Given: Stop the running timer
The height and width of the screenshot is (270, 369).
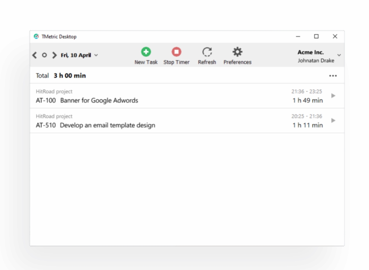Looking at the screenshot, I should pos(176,55).
